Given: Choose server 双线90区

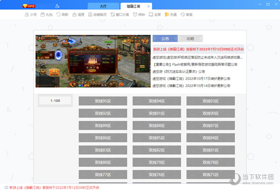Looking at the screenshot, I should tap(211, 113).
